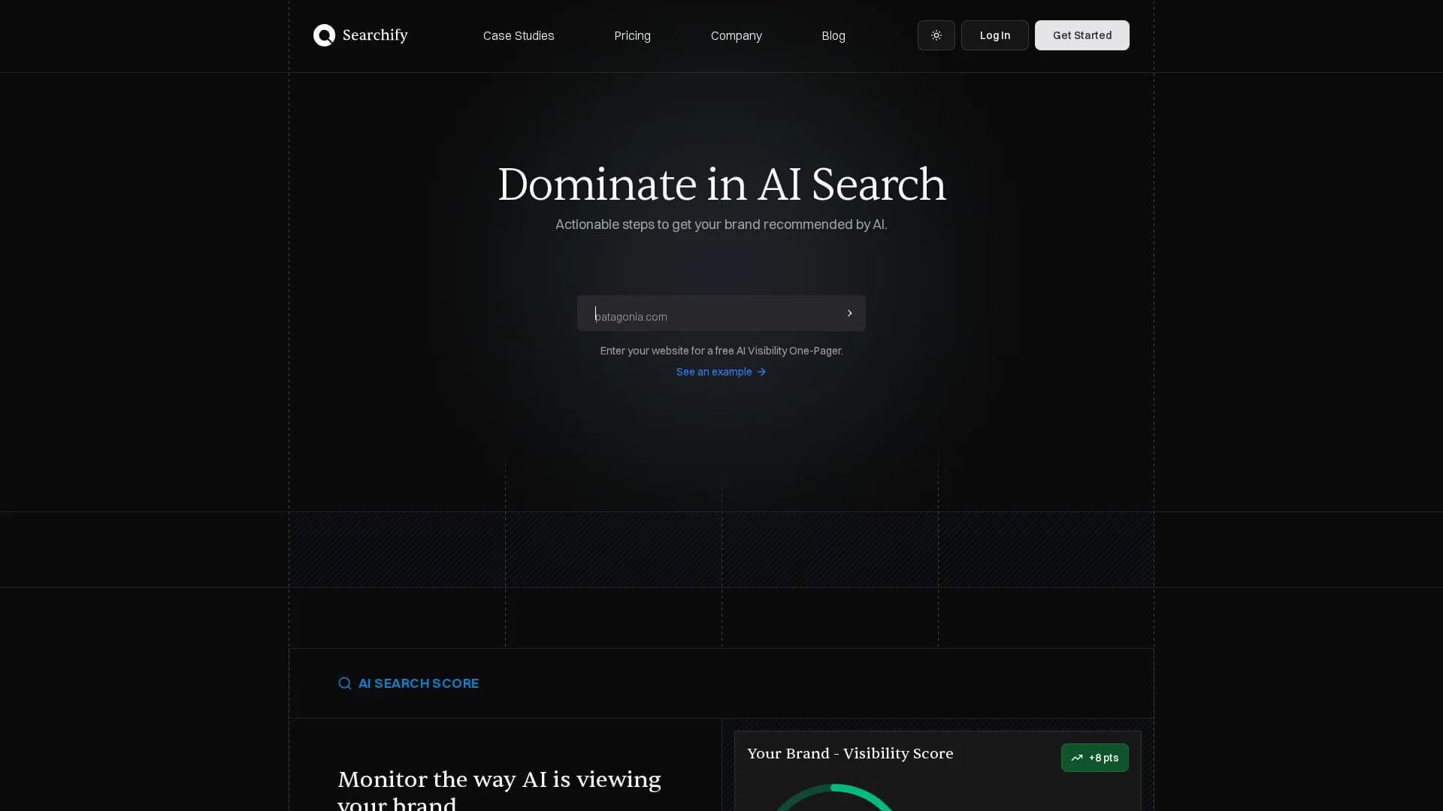Toggle the light/dark theme sun button

click(x=936, y=35)
